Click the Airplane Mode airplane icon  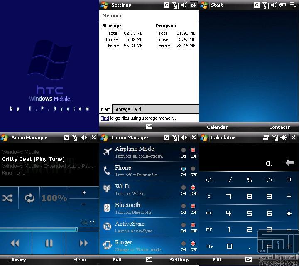coord(107,152)
